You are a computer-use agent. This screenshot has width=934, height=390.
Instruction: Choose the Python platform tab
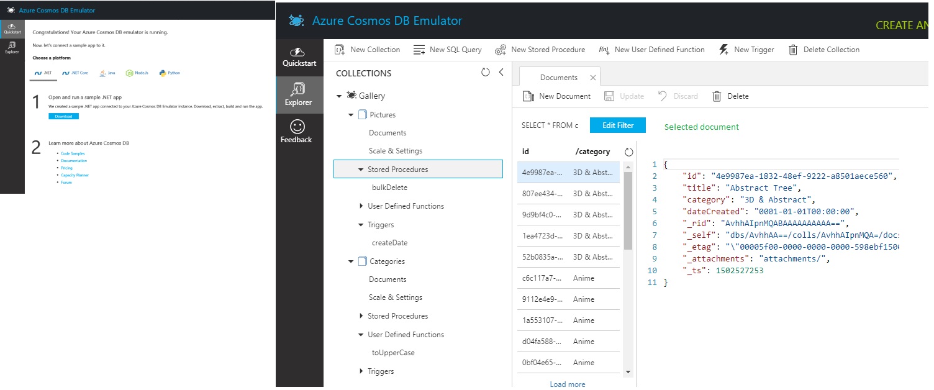[170, 73]
